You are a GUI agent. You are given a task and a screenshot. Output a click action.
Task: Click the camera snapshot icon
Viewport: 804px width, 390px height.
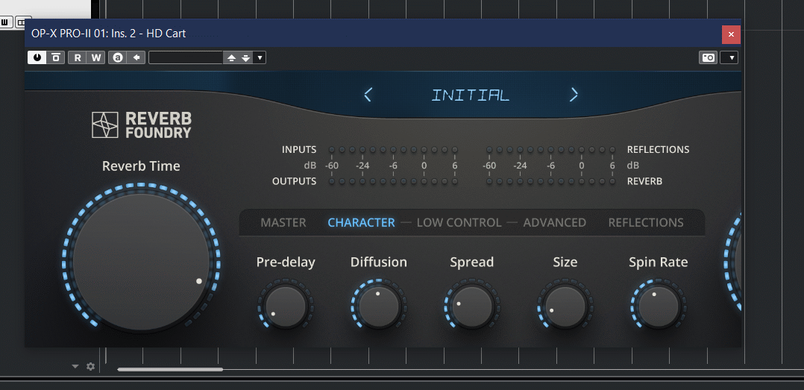coord(708,57)
